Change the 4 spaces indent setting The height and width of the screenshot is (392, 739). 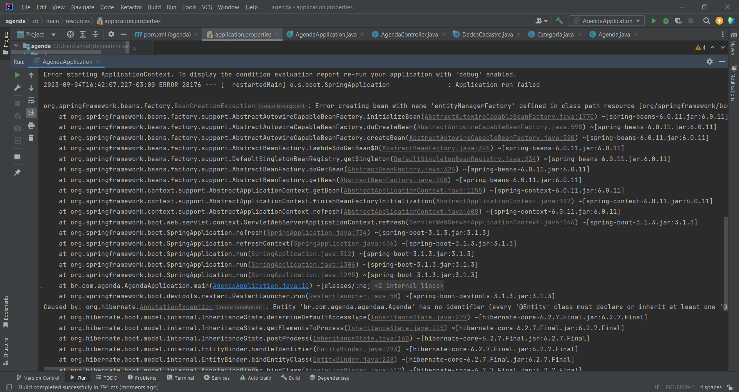[x=711, y=387]
